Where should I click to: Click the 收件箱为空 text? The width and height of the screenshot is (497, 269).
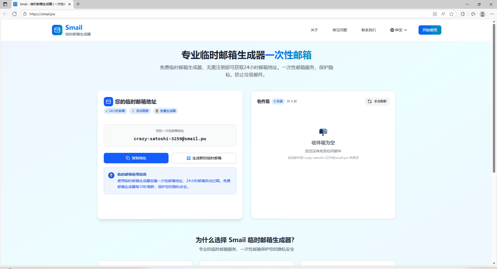coord(323,143)
